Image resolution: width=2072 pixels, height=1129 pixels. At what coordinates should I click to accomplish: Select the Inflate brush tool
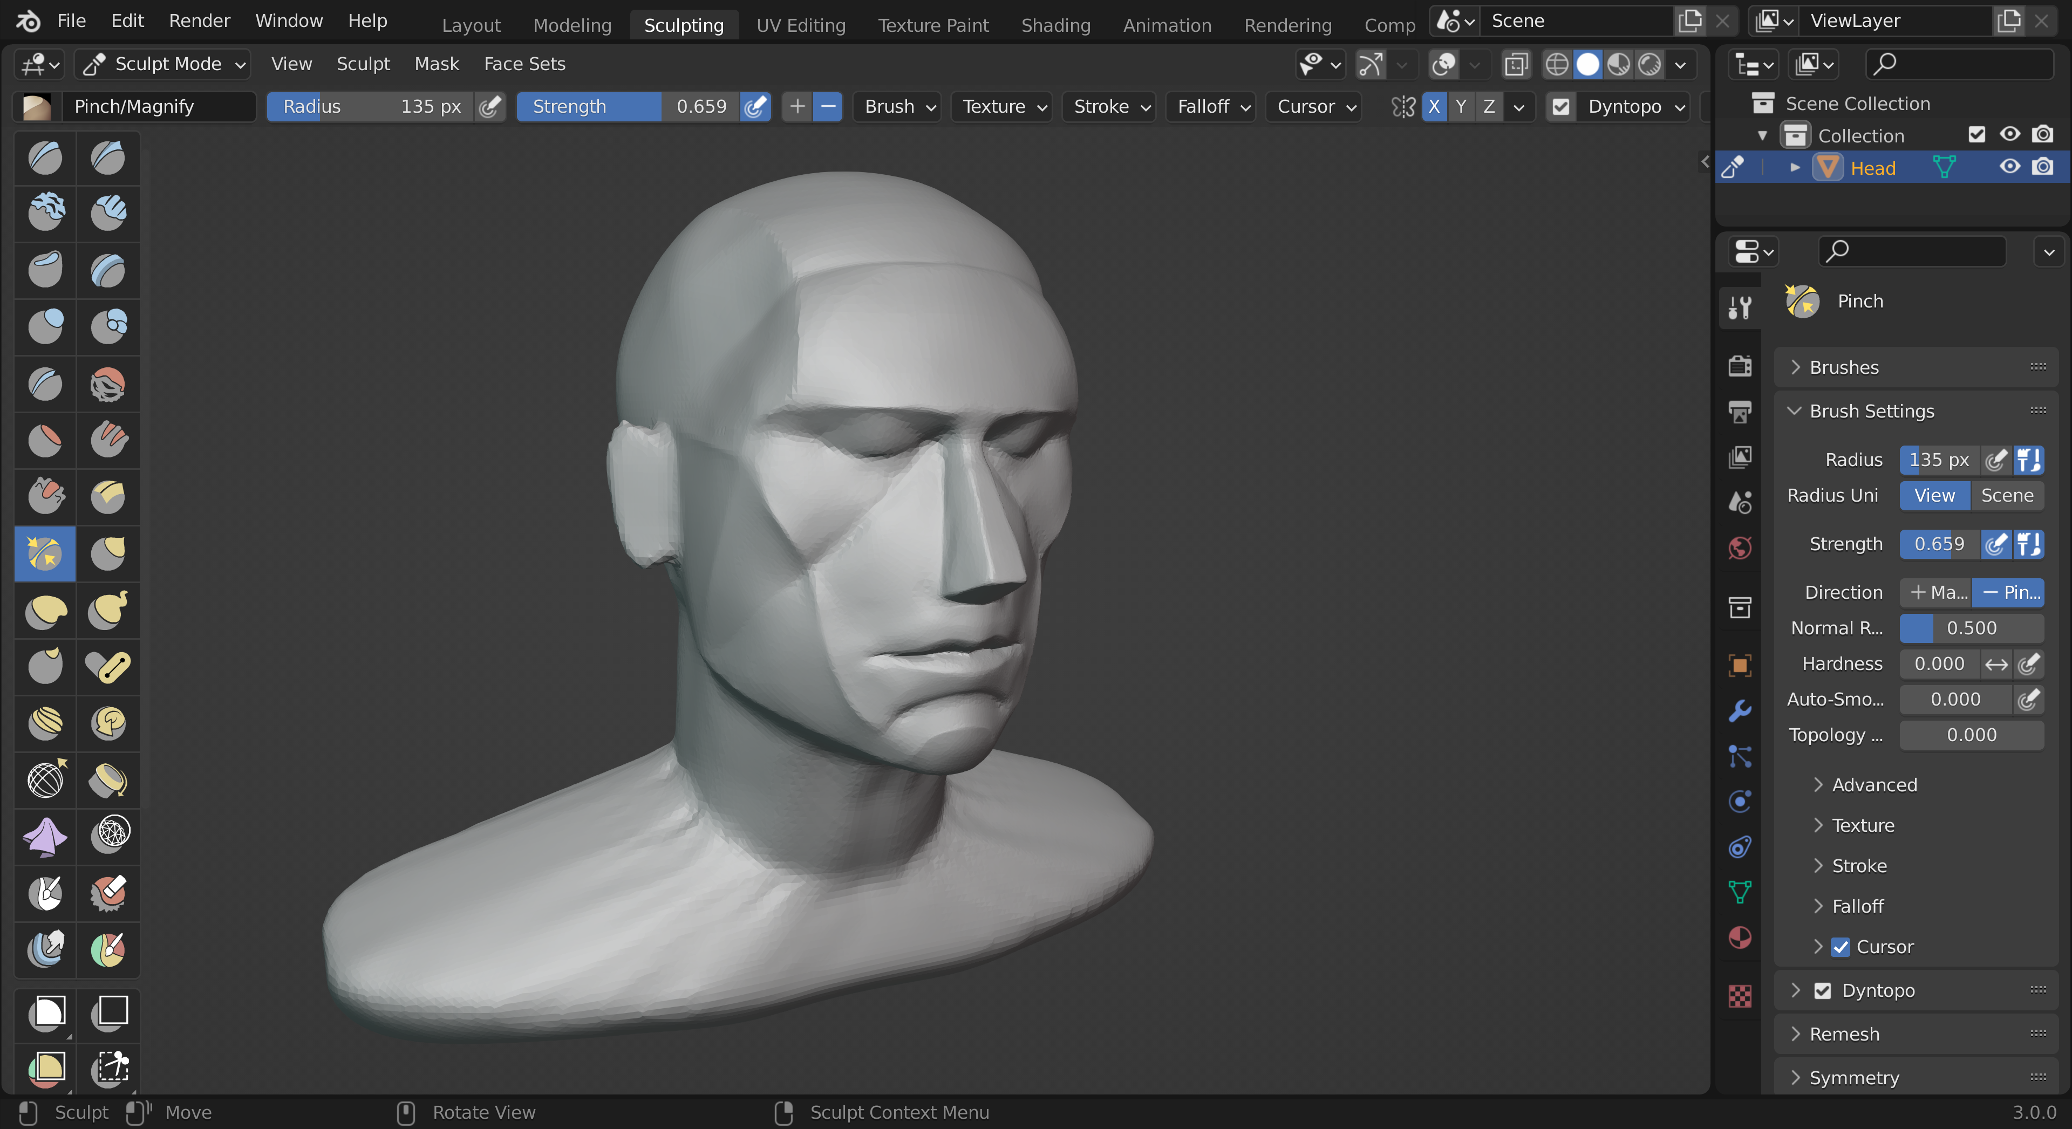45,326
